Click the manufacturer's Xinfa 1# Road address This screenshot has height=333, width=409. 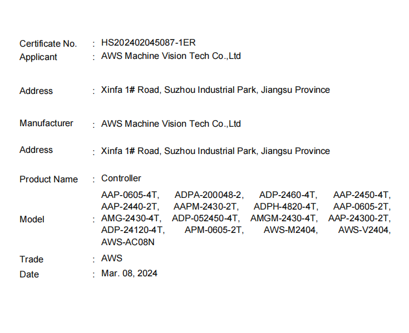click(215, 151)
